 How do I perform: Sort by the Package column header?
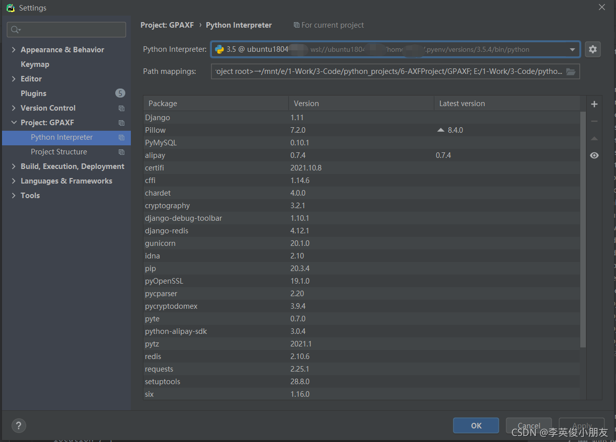click(216, 104)
